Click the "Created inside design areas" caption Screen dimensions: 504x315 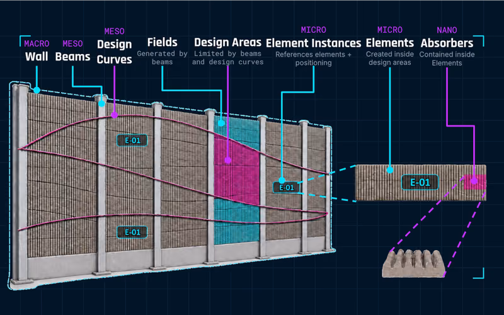tap(390, 58)
